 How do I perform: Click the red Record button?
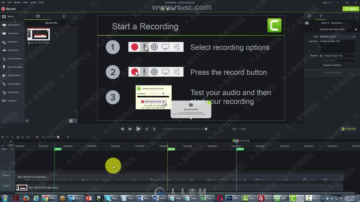click(9, 9)
